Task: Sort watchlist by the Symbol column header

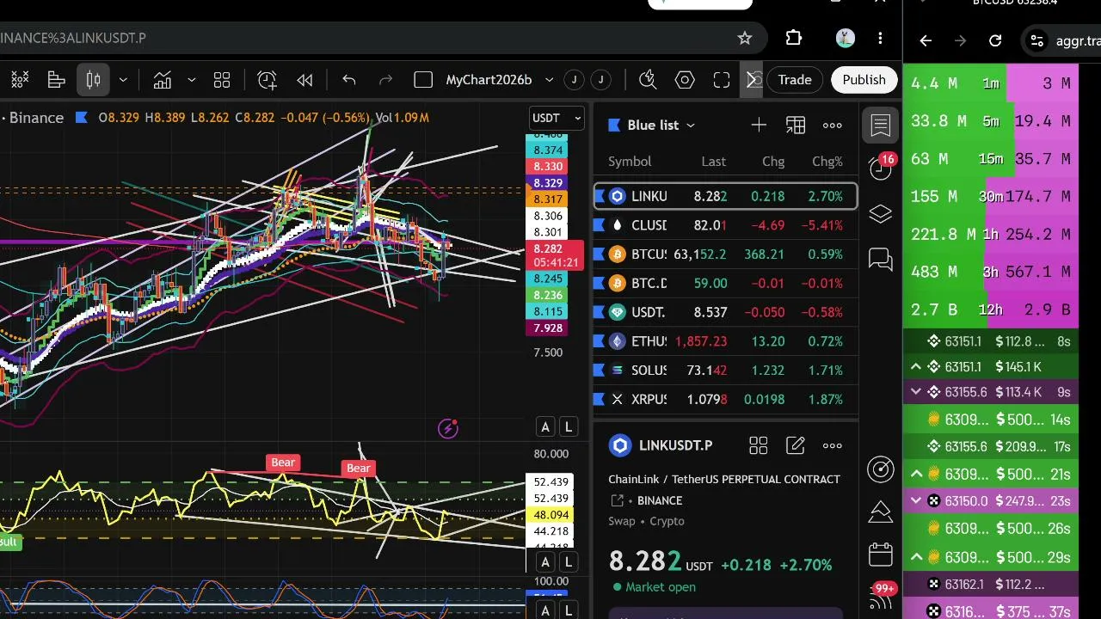Action: tap(630, 162)
